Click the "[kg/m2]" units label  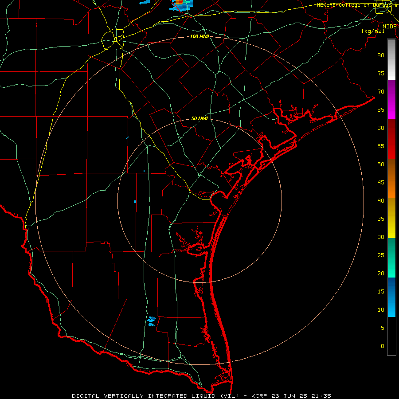(373, 31)
